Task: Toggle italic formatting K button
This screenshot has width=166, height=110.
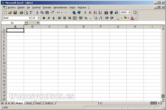Action: coord(49,18)
